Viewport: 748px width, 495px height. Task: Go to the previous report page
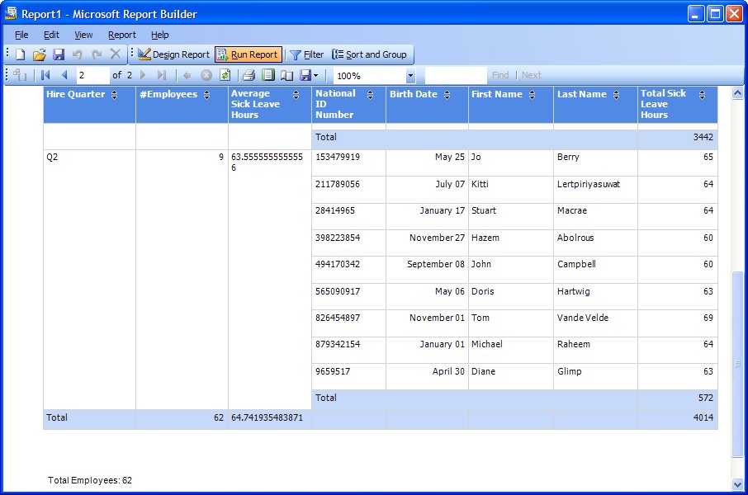pyautogui.click(x=64, y=75)
